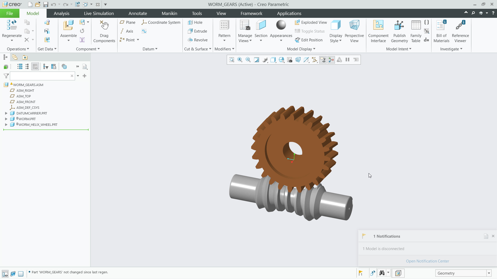
Task: Open the Publish Geometry tool
Action: click(x=399, y=31)
